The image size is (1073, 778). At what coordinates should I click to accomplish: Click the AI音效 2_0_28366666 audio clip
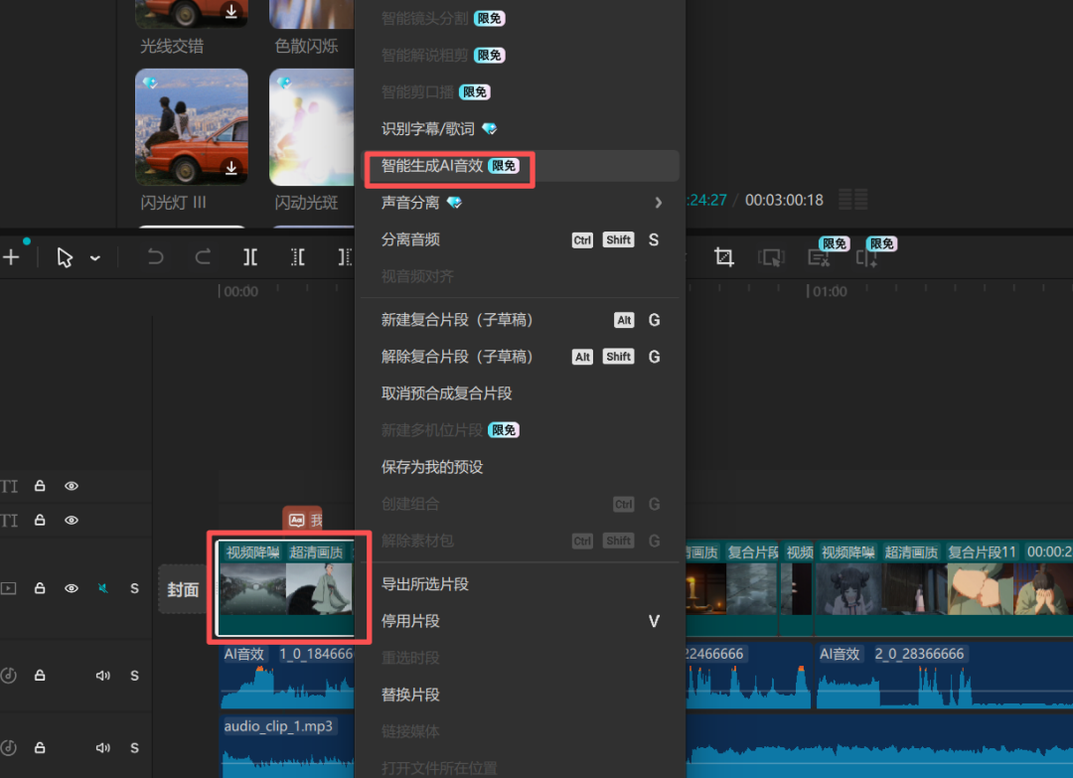(942, 681)
